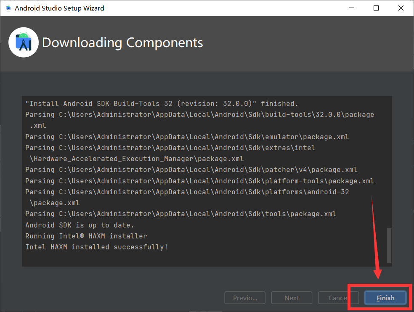This screenshot has height=312, width=414.
Task: Select the line reading Intel HAXM installed successfully
Action: [98, 247]
